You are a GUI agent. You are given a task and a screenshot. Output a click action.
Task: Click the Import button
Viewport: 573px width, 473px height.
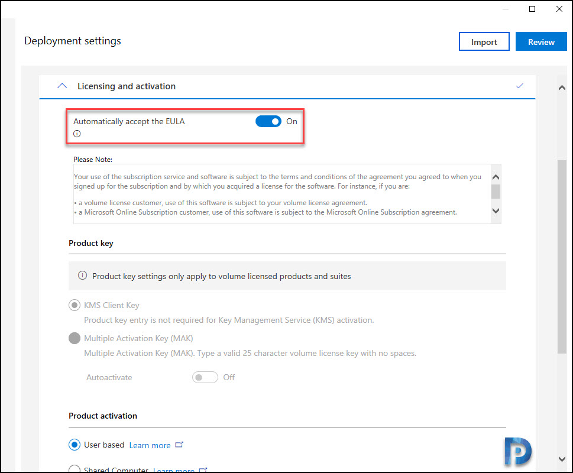pos(484,41)
